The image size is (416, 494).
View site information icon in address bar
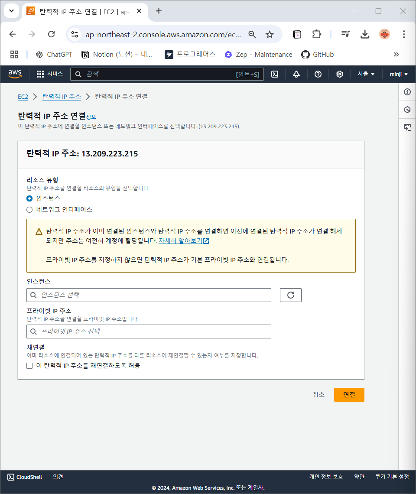point(75,34)
